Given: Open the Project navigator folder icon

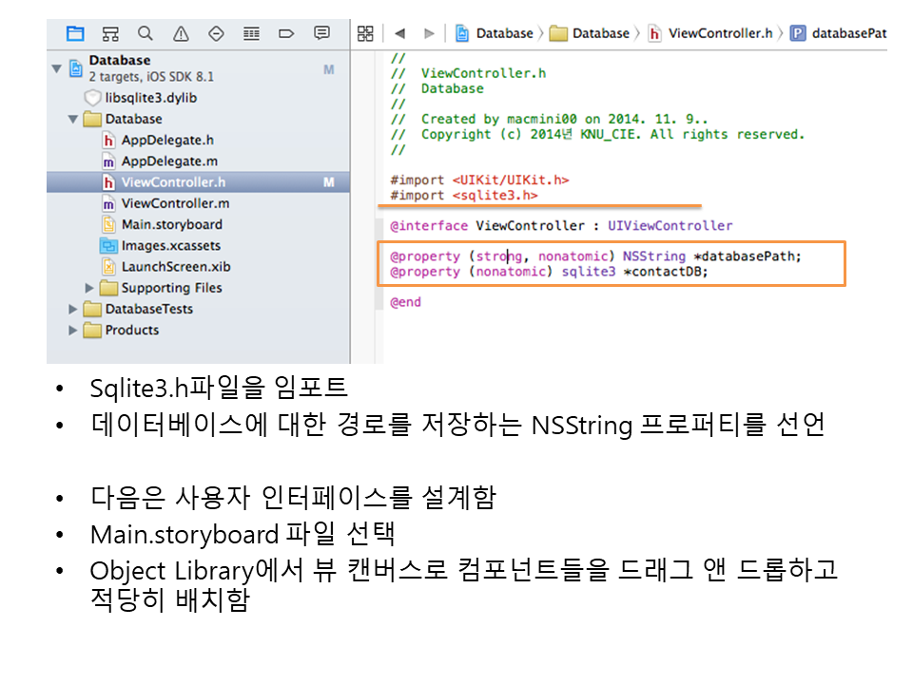Looking at the screenshot, I should click(x=74, y=33).
